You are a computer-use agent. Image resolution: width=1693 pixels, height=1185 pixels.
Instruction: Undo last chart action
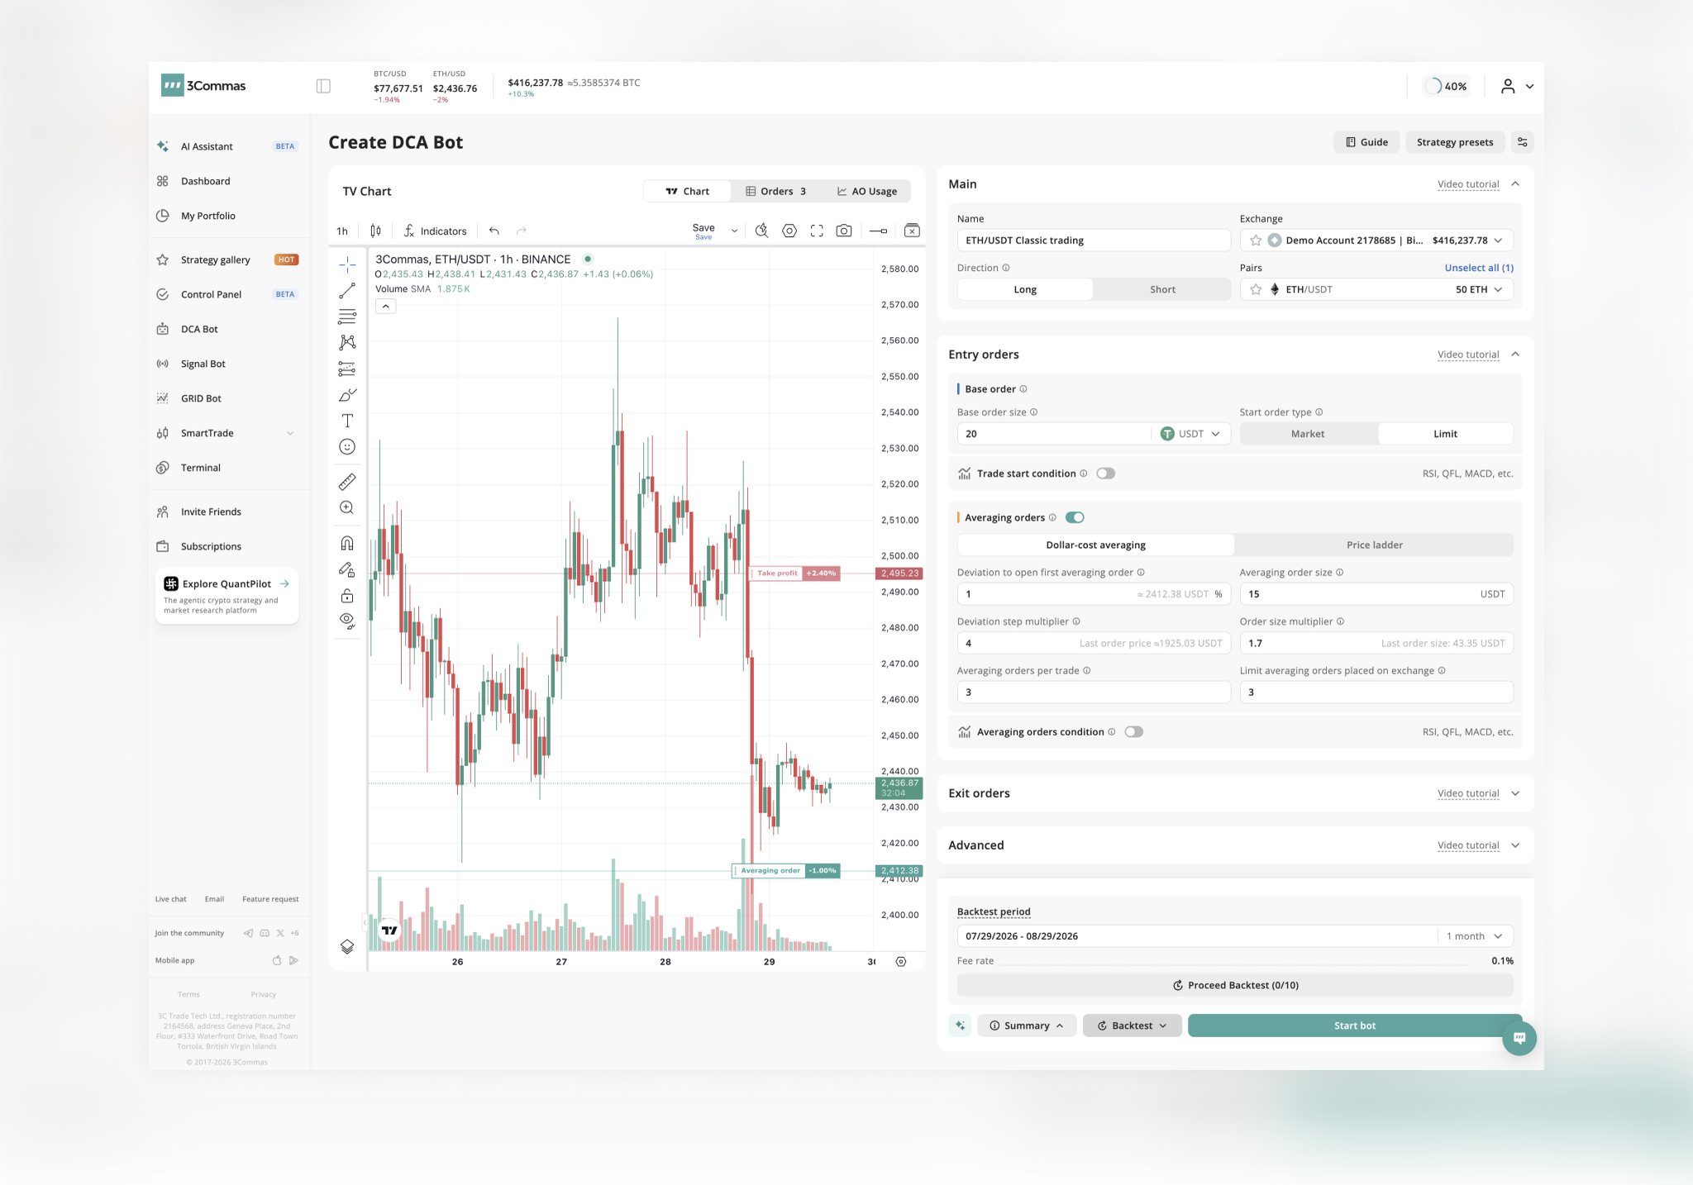pyautogui.click(x=494, y=231)
